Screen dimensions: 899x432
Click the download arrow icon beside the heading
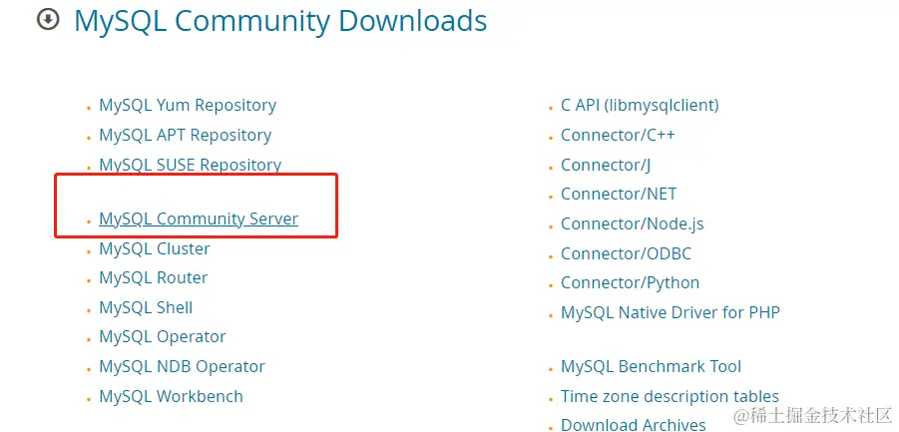pyautogui.click(x=48, y=20)
